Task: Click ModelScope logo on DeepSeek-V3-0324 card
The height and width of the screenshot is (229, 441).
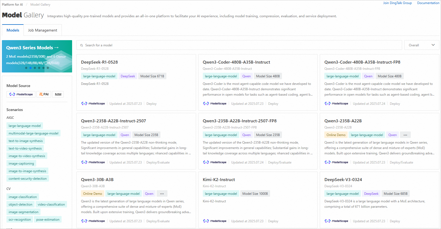Action: (336, 221)
